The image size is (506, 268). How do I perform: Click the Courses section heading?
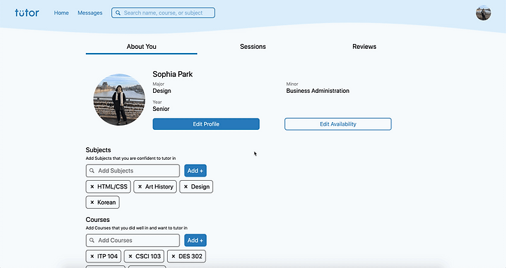[x=97, y=220]
